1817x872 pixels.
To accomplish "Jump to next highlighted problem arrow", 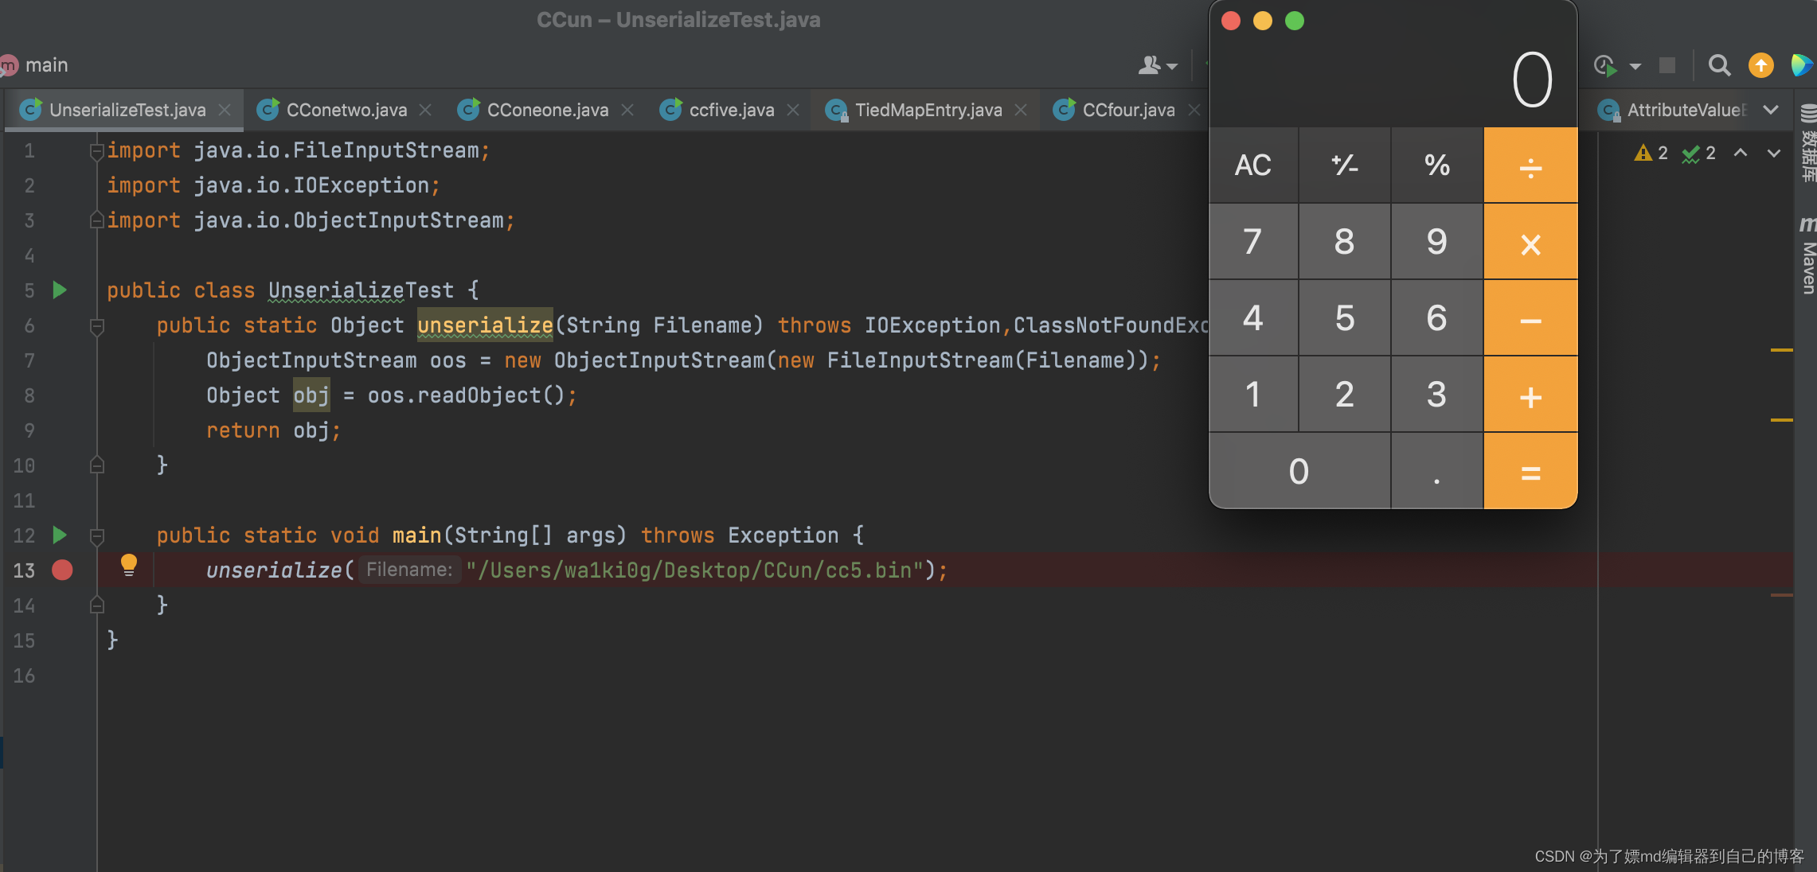I will click(1774, 153).
